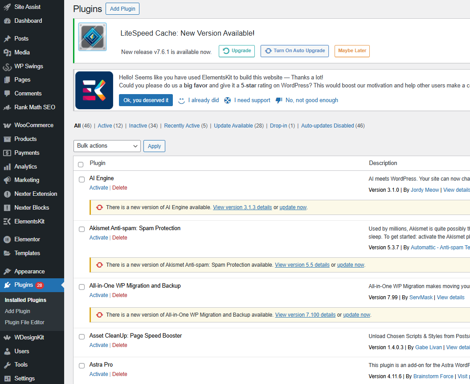
Task: Click the Add Plugin button at top
Action: [x=123, y=9]
